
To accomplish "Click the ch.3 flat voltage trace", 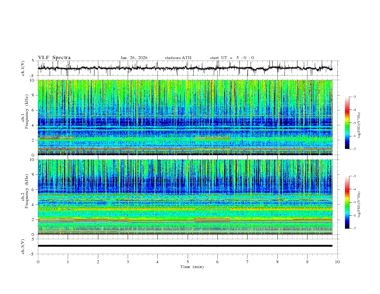I will (185, 246).
